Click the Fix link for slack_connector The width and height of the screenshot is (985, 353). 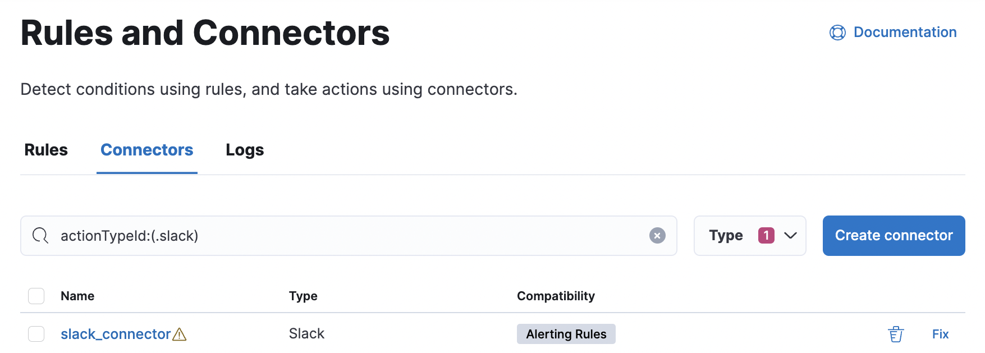940,333
